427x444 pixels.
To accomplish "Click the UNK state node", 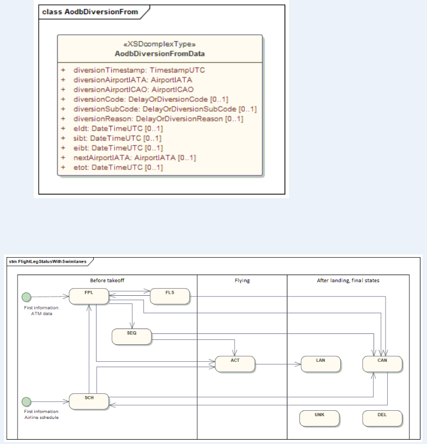I will (320, 418).
